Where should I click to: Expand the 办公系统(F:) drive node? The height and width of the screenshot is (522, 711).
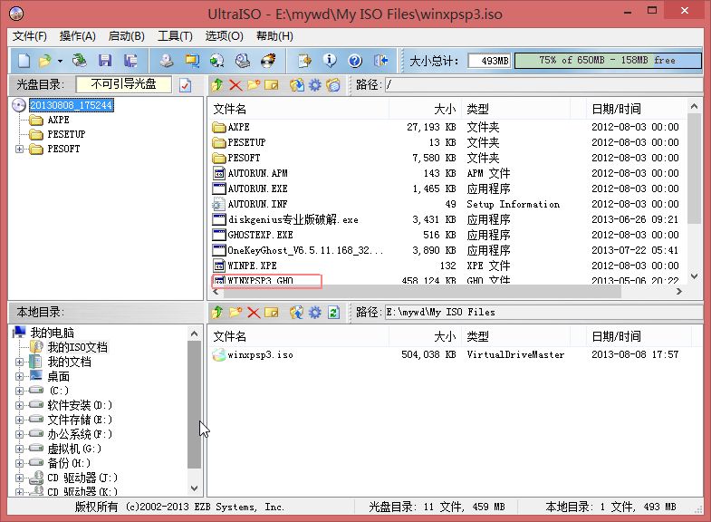click(19, 434)
